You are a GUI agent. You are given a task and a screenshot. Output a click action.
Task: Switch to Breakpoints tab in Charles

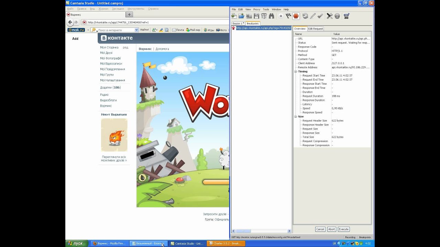point(253,23)
